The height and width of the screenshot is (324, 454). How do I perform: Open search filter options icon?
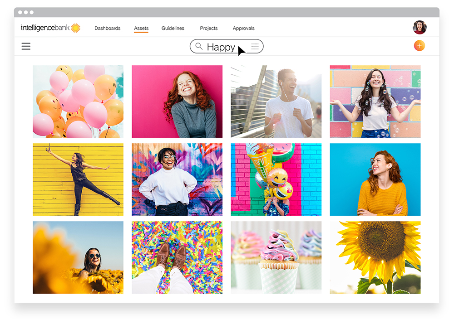tap(255, 46)
